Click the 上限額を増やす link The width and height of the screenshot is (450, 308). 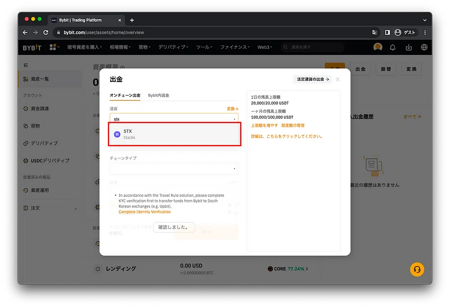click(264, 125)
